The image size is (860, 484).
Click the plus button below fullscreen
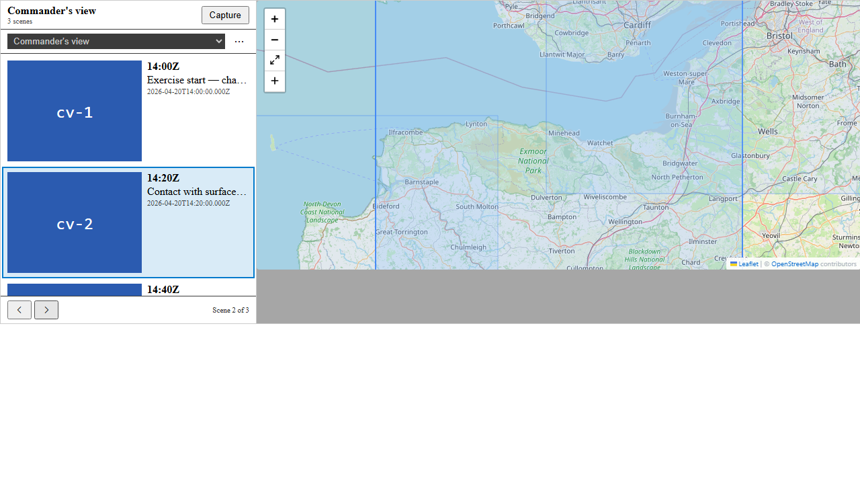tap(274, 81)
